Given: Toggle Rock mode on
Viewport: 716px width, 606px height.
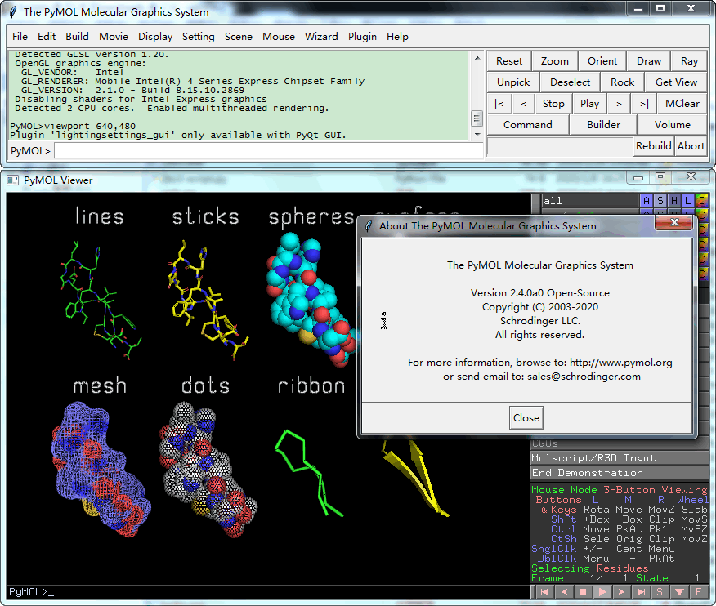Looking at the screenshot, I should pos(622,82).
